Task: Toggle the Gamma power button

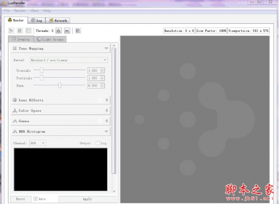Action: coord(100,121)
